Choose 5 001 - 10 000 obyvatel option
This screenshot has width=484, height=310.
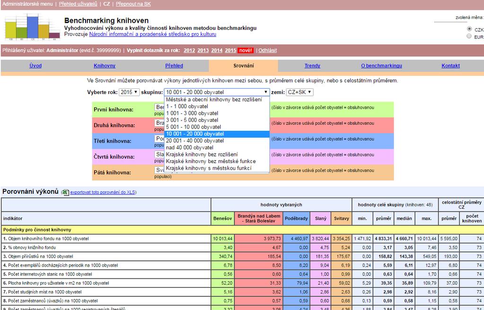click(217, 127)
